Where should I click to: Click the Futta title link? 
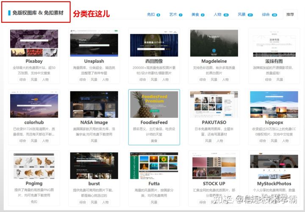click(154, 183)
